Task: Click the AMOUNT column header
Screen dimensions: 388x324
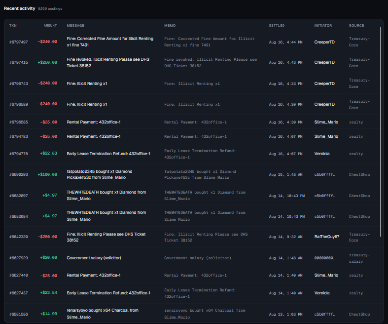Action: (50, 26)
